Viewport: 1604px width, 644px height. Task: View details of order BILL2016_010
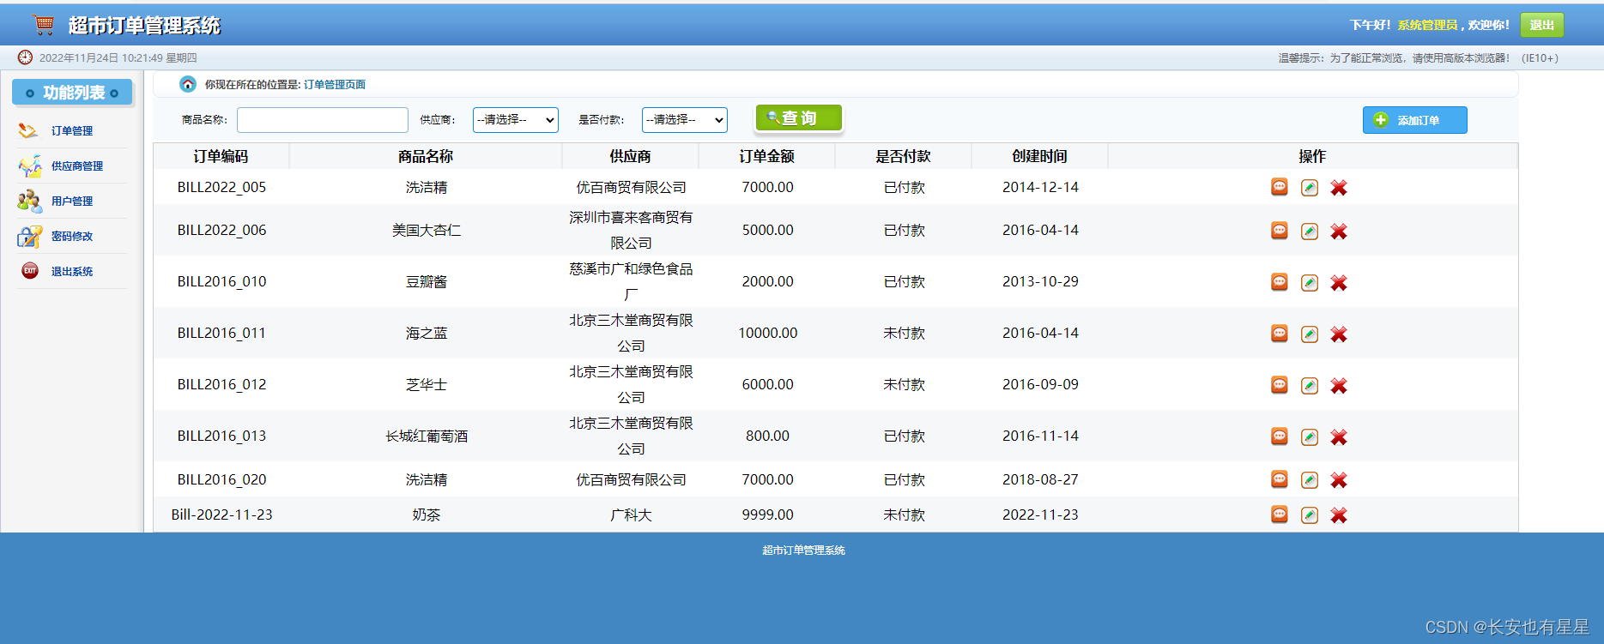(x=1279, y=281)
